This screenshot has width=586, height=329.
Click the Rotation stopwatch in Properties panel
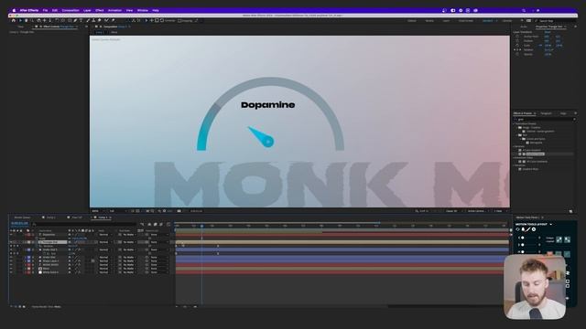pos(517,49)
